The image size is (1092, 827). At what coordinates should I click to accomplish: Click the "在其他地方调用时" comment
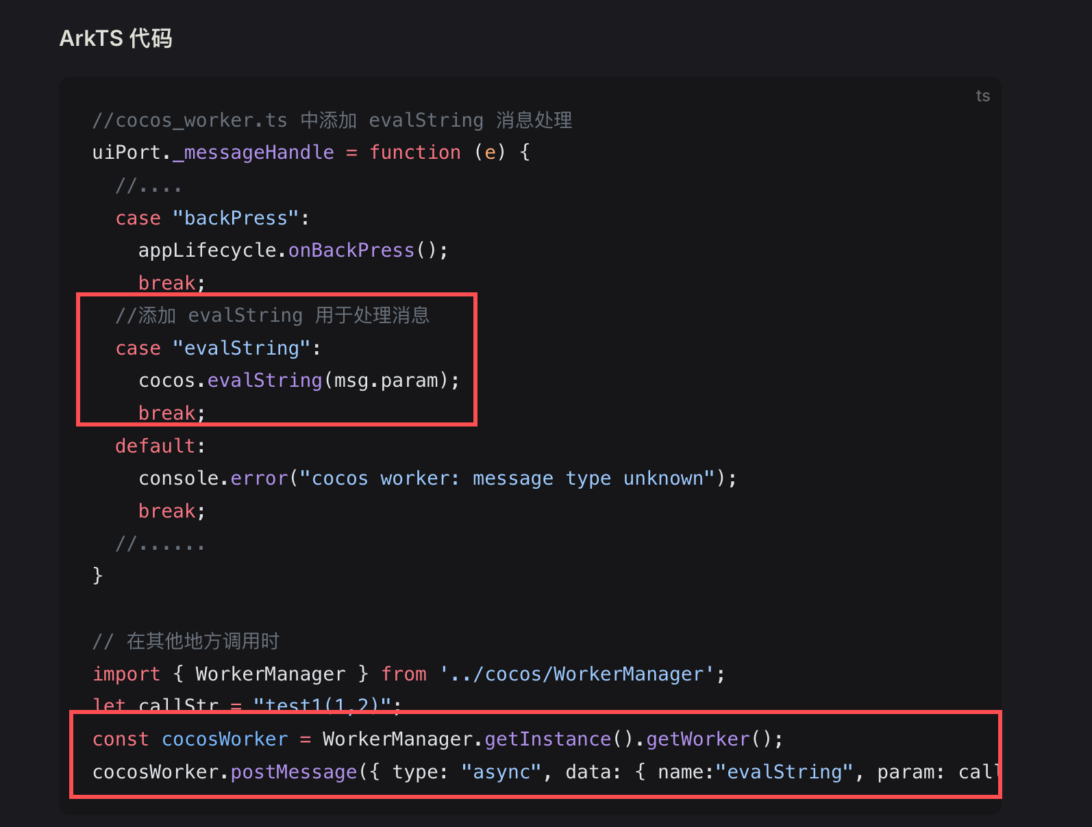203,641
